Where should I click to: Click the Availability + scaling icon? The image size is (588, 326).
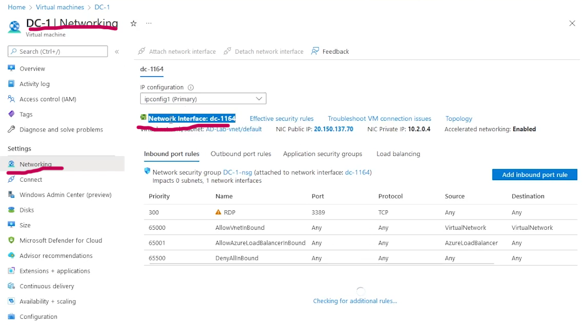click(11, 301)
